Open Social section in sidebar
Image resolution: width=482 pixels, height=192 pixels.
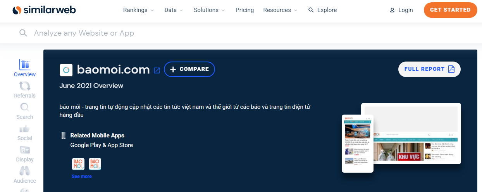point(25,132)
